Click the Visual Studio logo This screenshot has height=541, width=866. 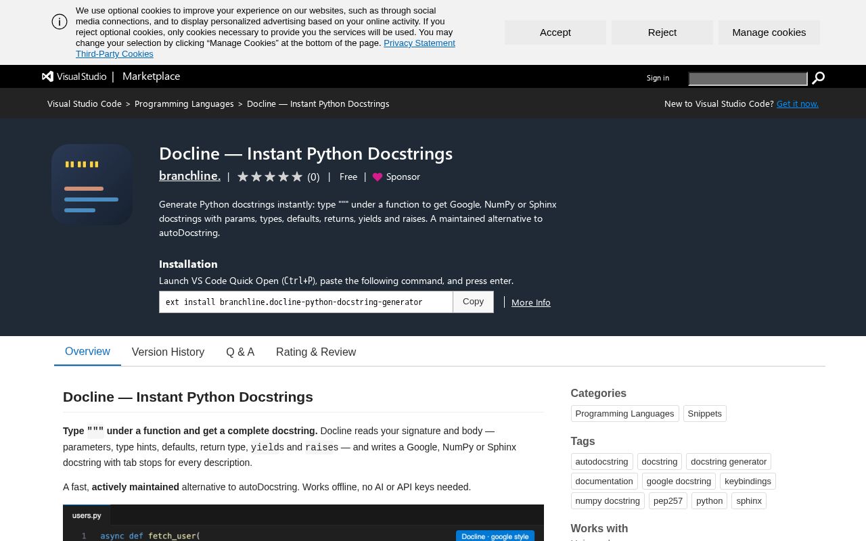(x=74, y=76)
